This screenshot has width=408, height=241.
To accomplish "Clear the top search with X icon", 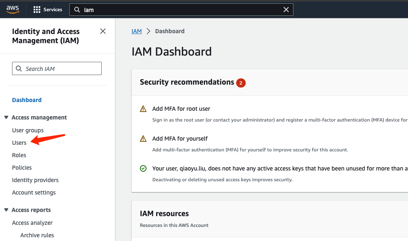I will [x=286, y=10].
